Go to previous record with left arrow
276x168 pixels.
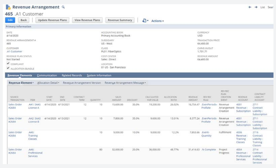[250, 7]
